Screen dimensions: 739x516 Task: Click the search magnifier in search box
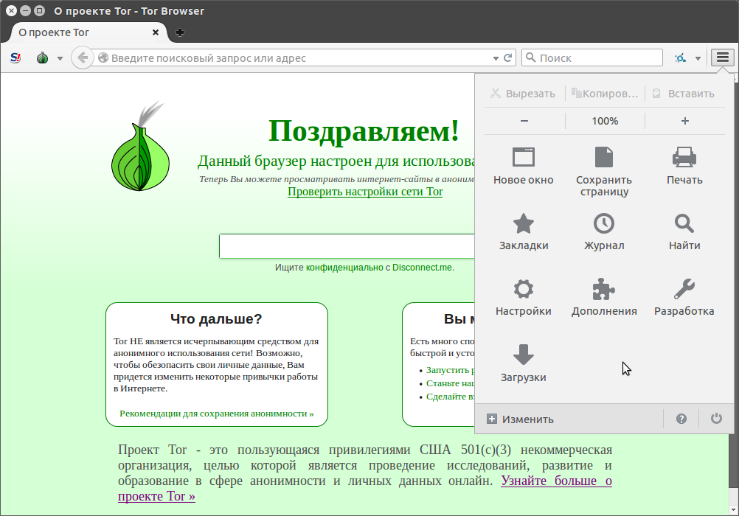531,57
